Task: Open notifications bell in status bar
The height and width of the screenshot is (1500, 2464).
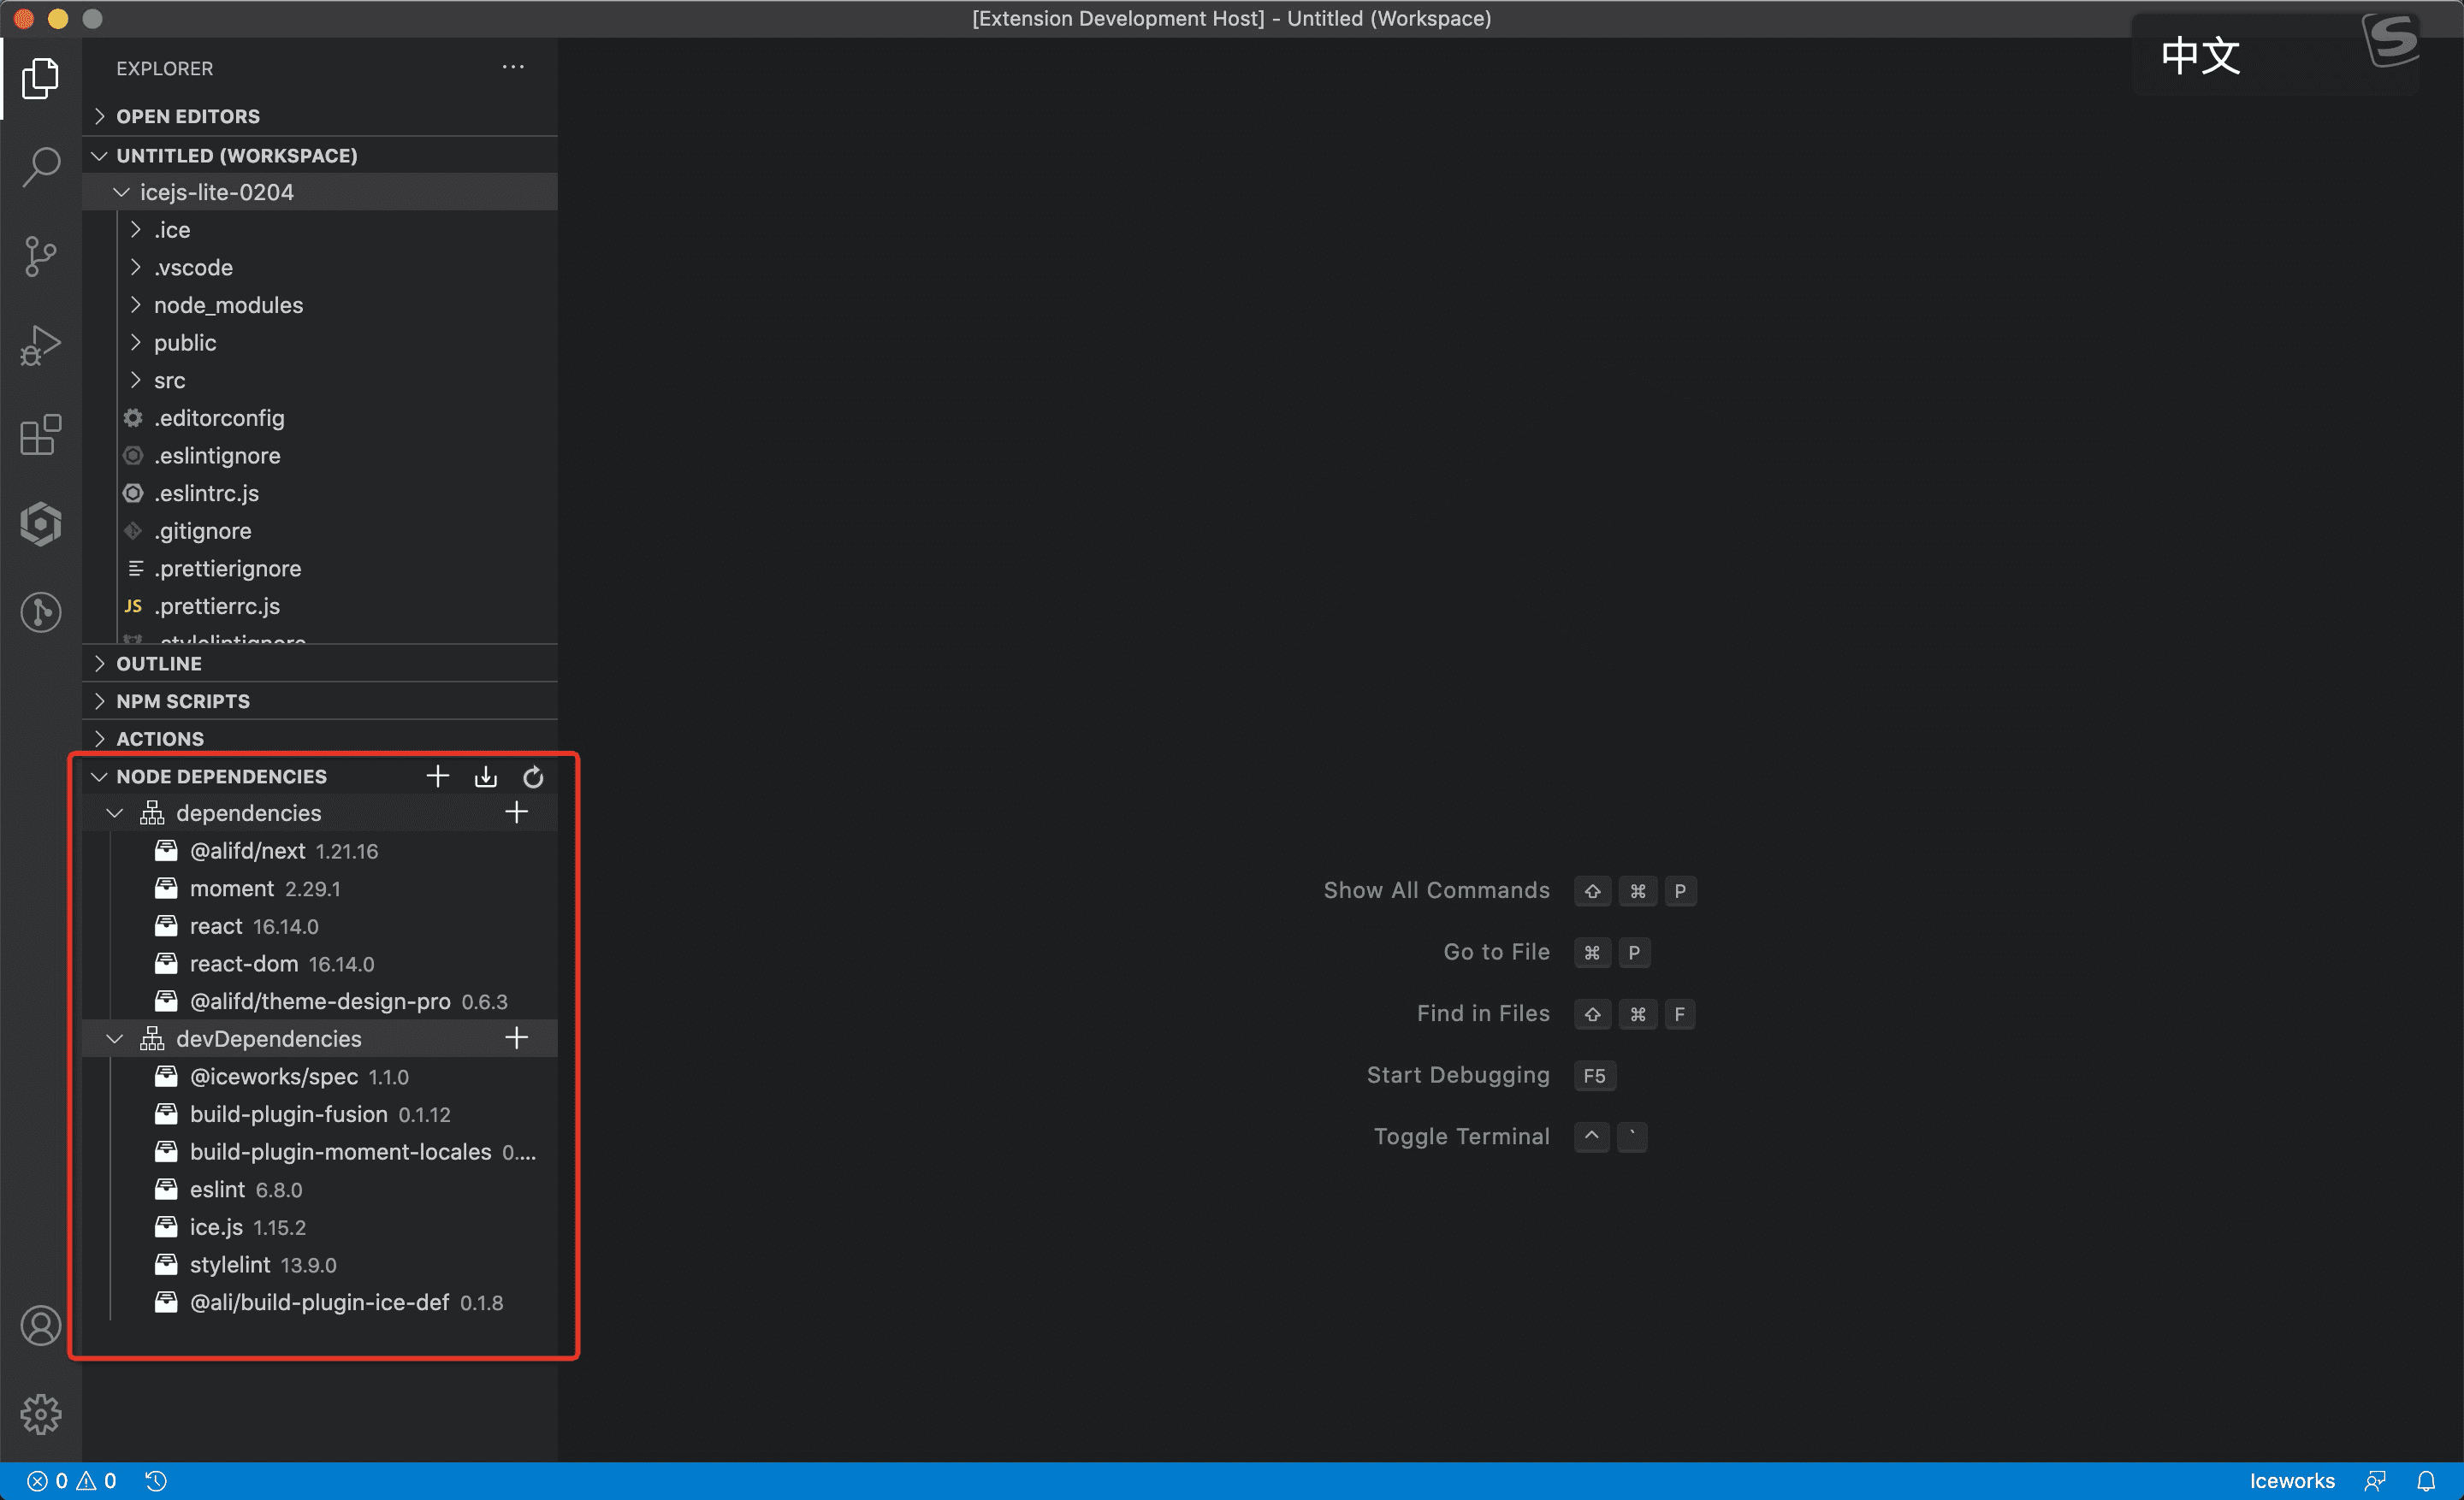Action: [x=2426, y=1481]
